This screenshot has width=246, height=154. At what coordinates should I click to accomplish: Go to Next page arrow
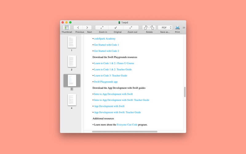coord(87,27)
